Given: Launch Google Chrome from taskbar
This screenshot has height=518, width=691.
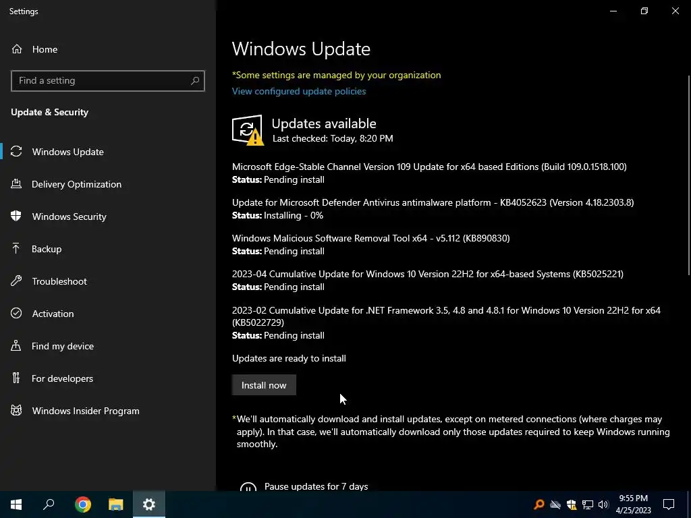Looking at the screenshot, I should coord(82,505).
